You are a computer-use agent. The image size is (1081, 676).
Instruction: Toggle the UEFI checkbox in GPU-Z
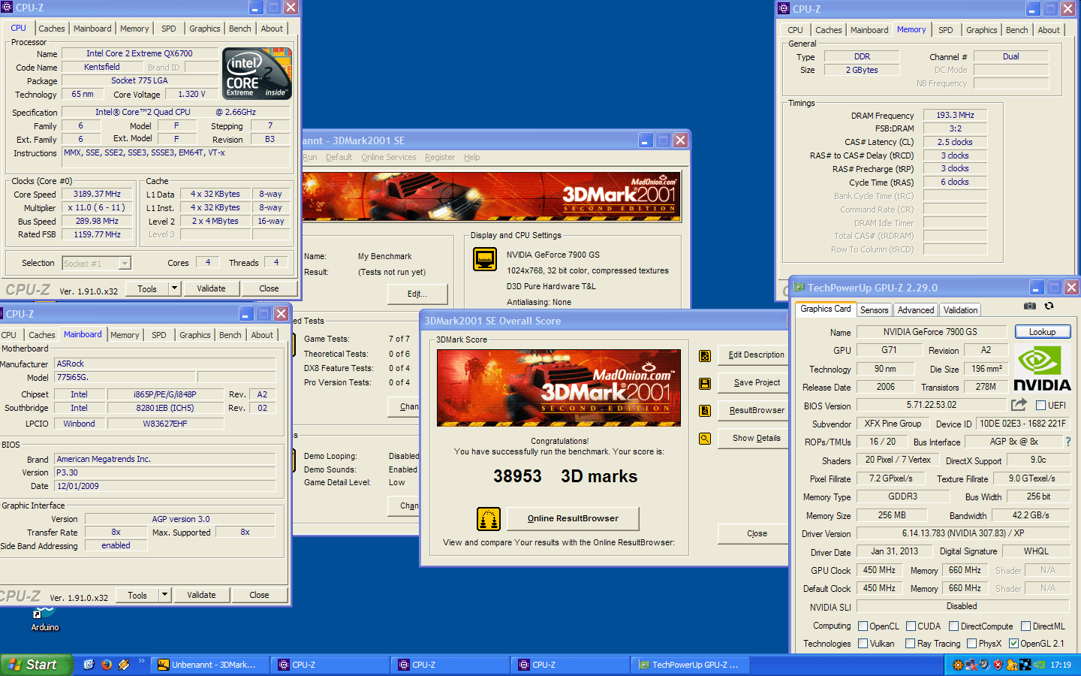(x=1040, y=406)
